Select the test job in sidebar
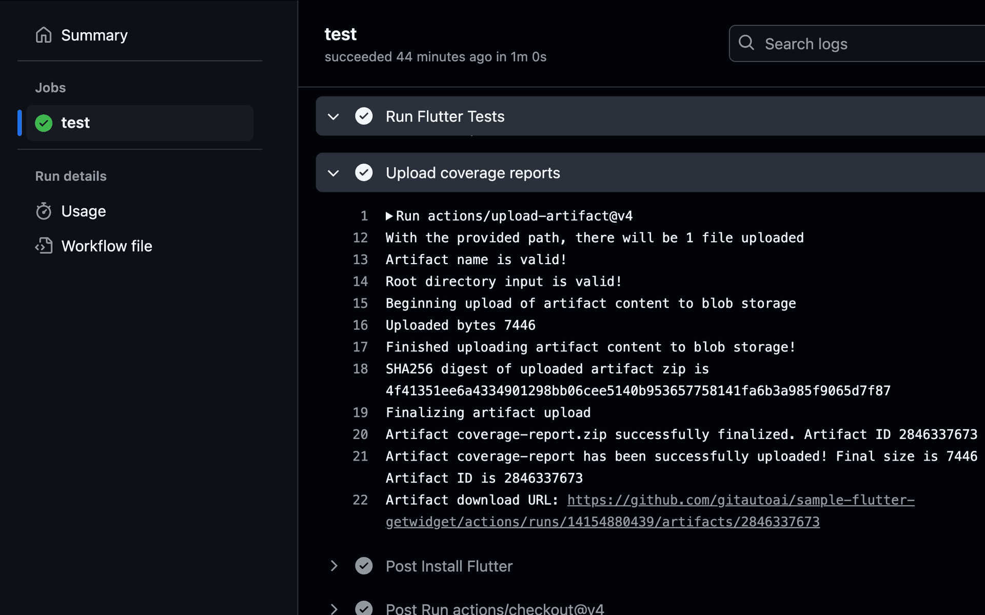 pos(75,123)
